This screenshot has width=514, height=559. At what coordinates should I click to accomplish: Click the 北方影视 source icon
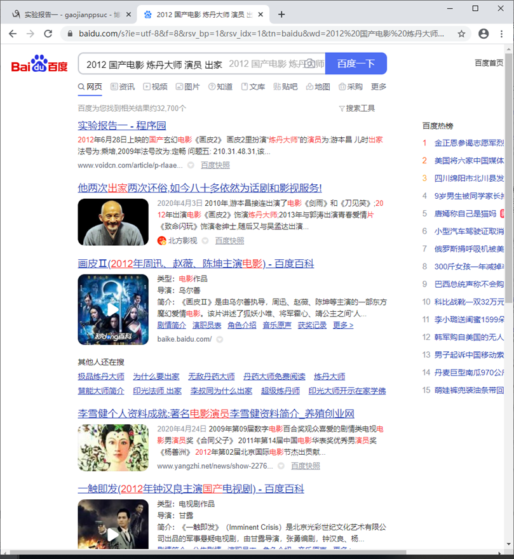click(x=161, y=241)
